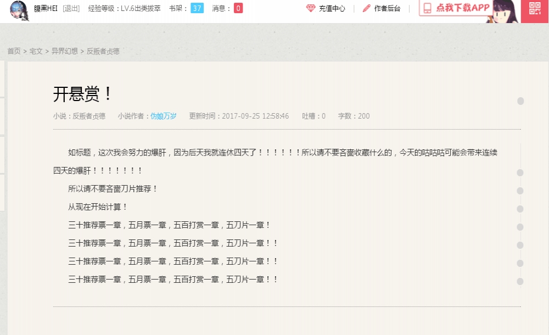Open the messages count 0 badge

coord(238,8)
